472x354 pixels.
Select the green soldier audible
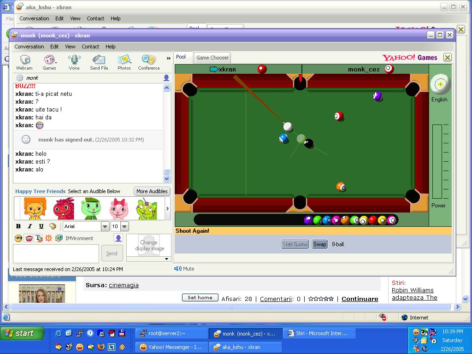point(91,208)
